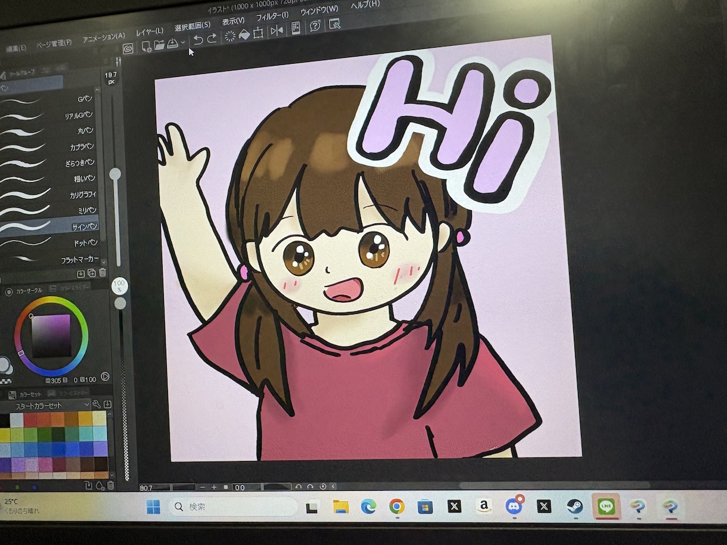
Task: Click the sub tool trash delete icon
Action: (x=102, y=273)
